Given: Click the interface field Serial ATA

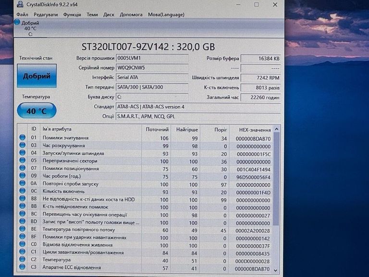Looking at the screenshot, I should click(x=152, y=77).
